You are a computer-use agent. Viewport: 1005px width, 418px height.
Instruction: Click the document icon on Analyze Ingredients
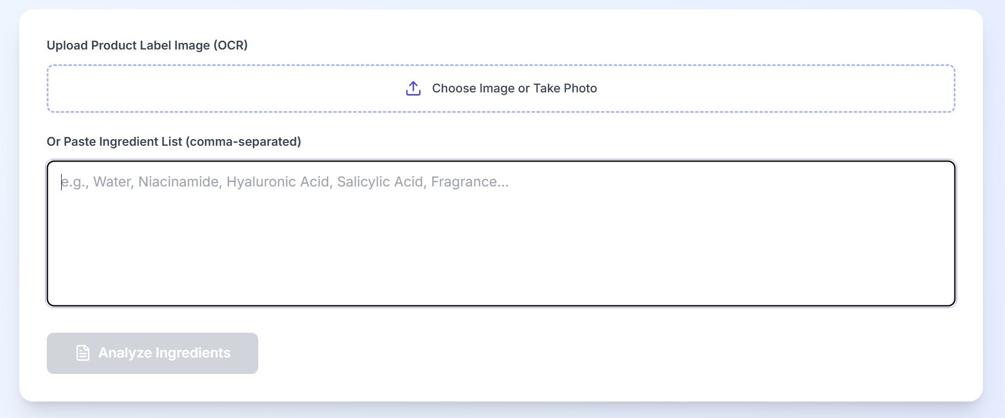pyautogui.click(x=83, y=353)
